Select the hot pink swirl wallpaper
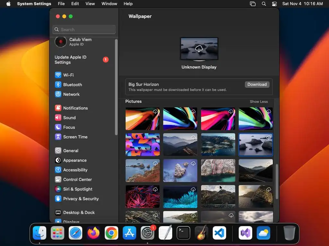This screenshot has width=329, height=246. pos(218,119)
